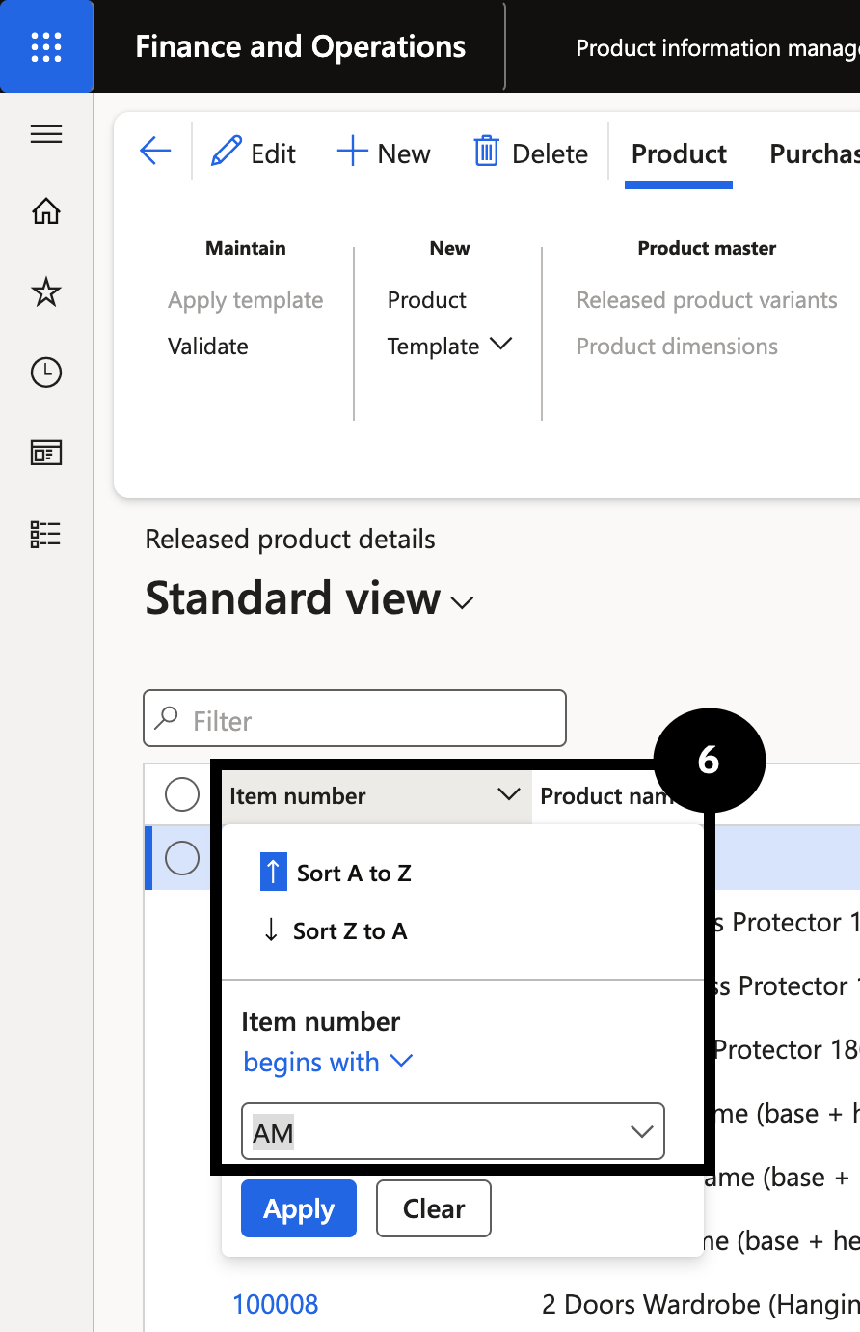
Task: Open Workspaces icon in sidebar
Action: tap(46, 452)
